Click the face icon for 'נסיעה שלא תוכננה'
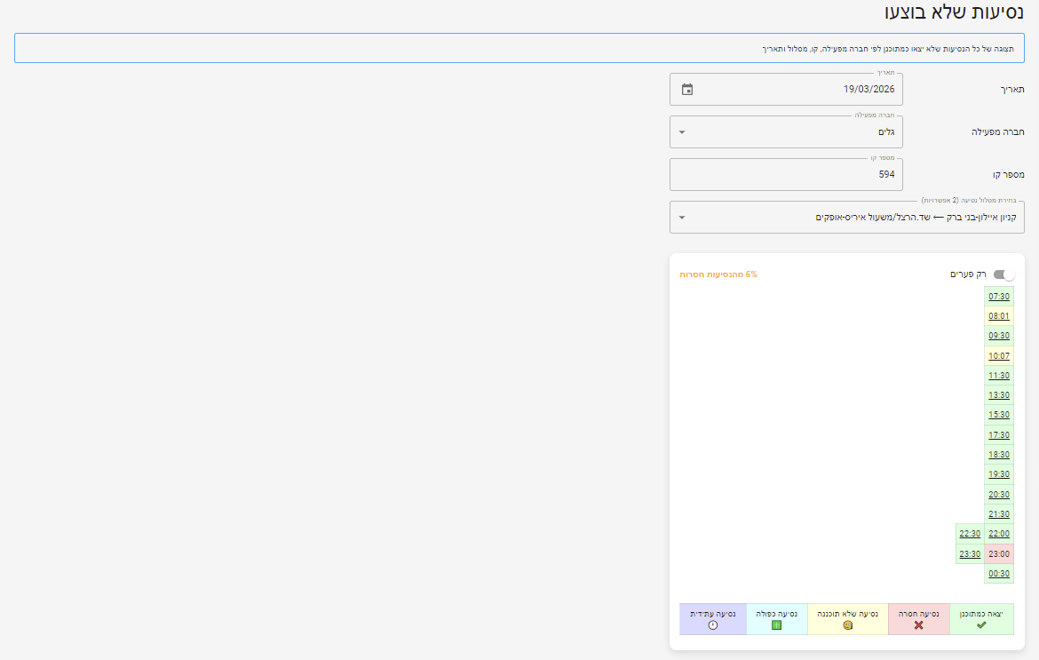1039x660 pixels. (846, 624)
